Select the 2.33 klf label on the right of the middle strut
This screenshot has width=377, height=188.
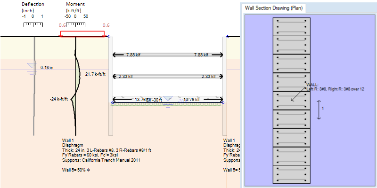pos(209,77)
